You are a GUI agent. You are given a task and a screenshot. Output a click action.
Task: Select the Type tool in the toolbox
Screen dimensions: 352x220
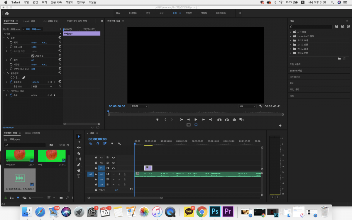coord(79,176)
